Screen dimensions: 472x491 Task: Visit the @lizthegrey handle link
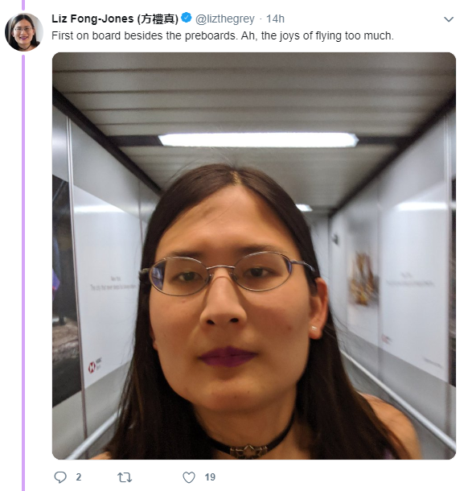tap(225, 19)
